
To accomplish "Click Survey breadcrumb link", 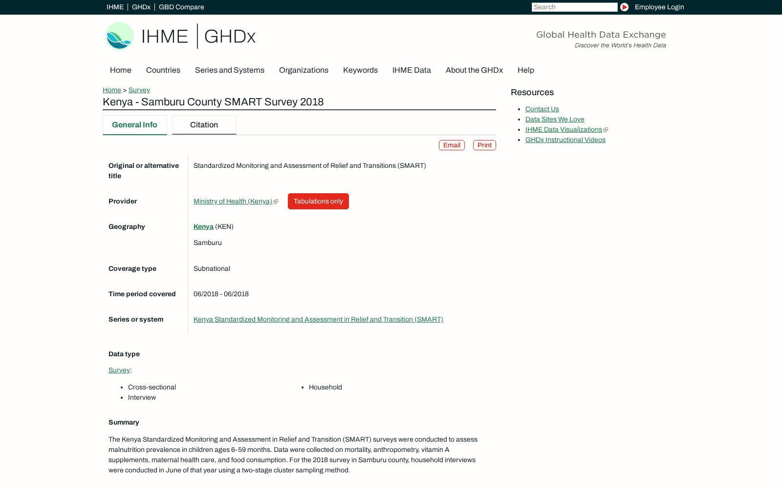I will [139, 90].
